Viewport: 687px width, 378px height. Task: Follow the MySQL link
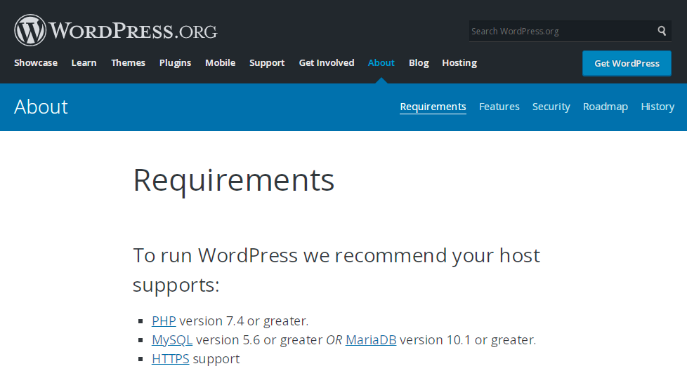click(x=172, y=340)
